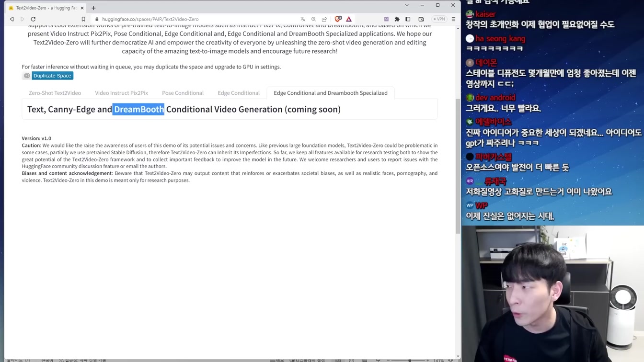
Task: Switch to the Video Instruct Pix2Pix tab
Action: tap(121, 93)
